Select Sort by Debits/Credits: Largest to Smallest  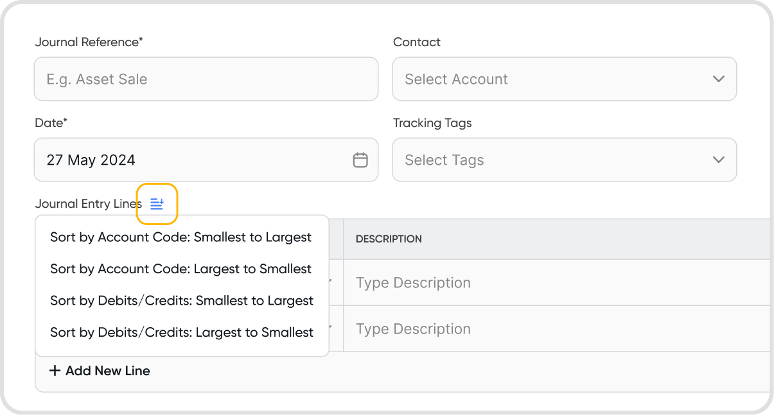pos(182,332)
